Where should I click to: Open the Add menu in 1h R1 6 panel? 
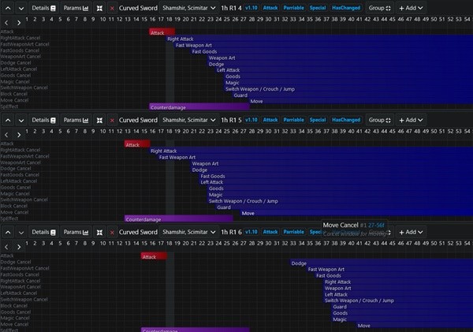click(411, 232)
